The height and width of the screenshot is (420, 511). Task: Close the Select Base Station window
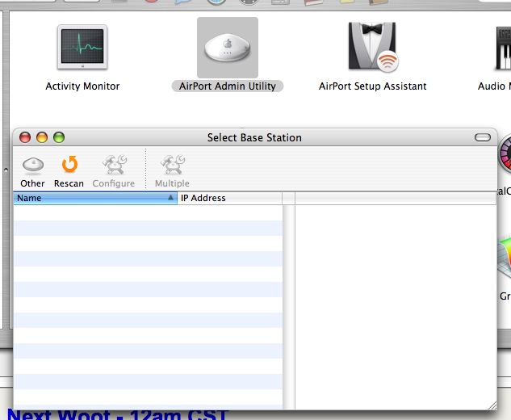pyautogui.click(x=25, y=137)
